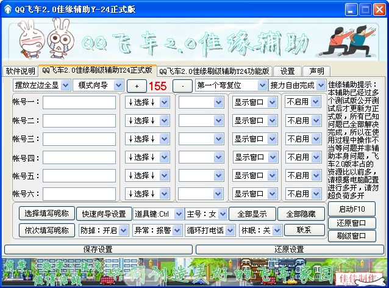Open the empty dropdown in 帐号一 row
389x288 pixels.
[201, 103]
